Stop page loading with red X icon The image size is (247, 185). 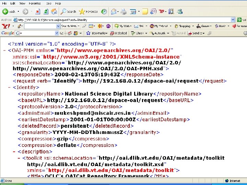37,12
